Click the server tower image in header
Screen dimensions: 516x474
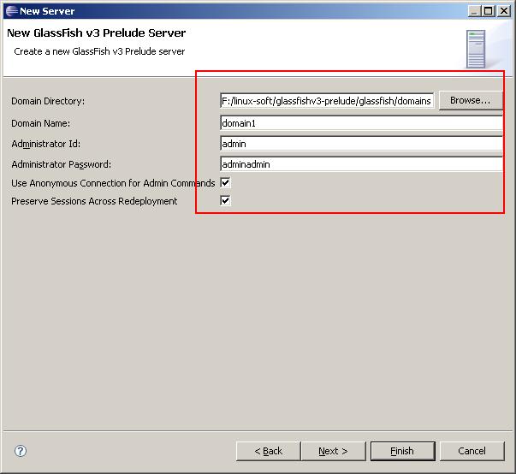(x=476, y=49)
